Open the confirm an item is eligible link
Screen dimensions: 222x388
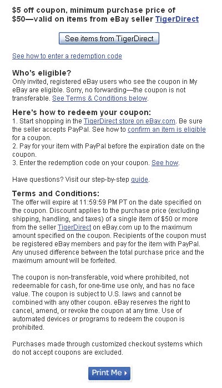coord(167,130)
